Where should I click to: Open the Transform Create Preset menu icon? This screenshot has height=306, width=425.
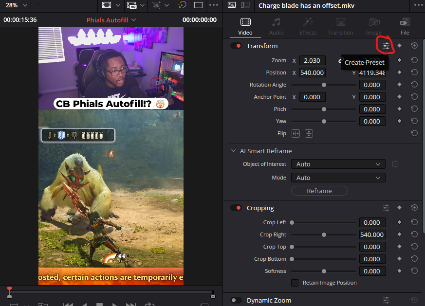386,46
